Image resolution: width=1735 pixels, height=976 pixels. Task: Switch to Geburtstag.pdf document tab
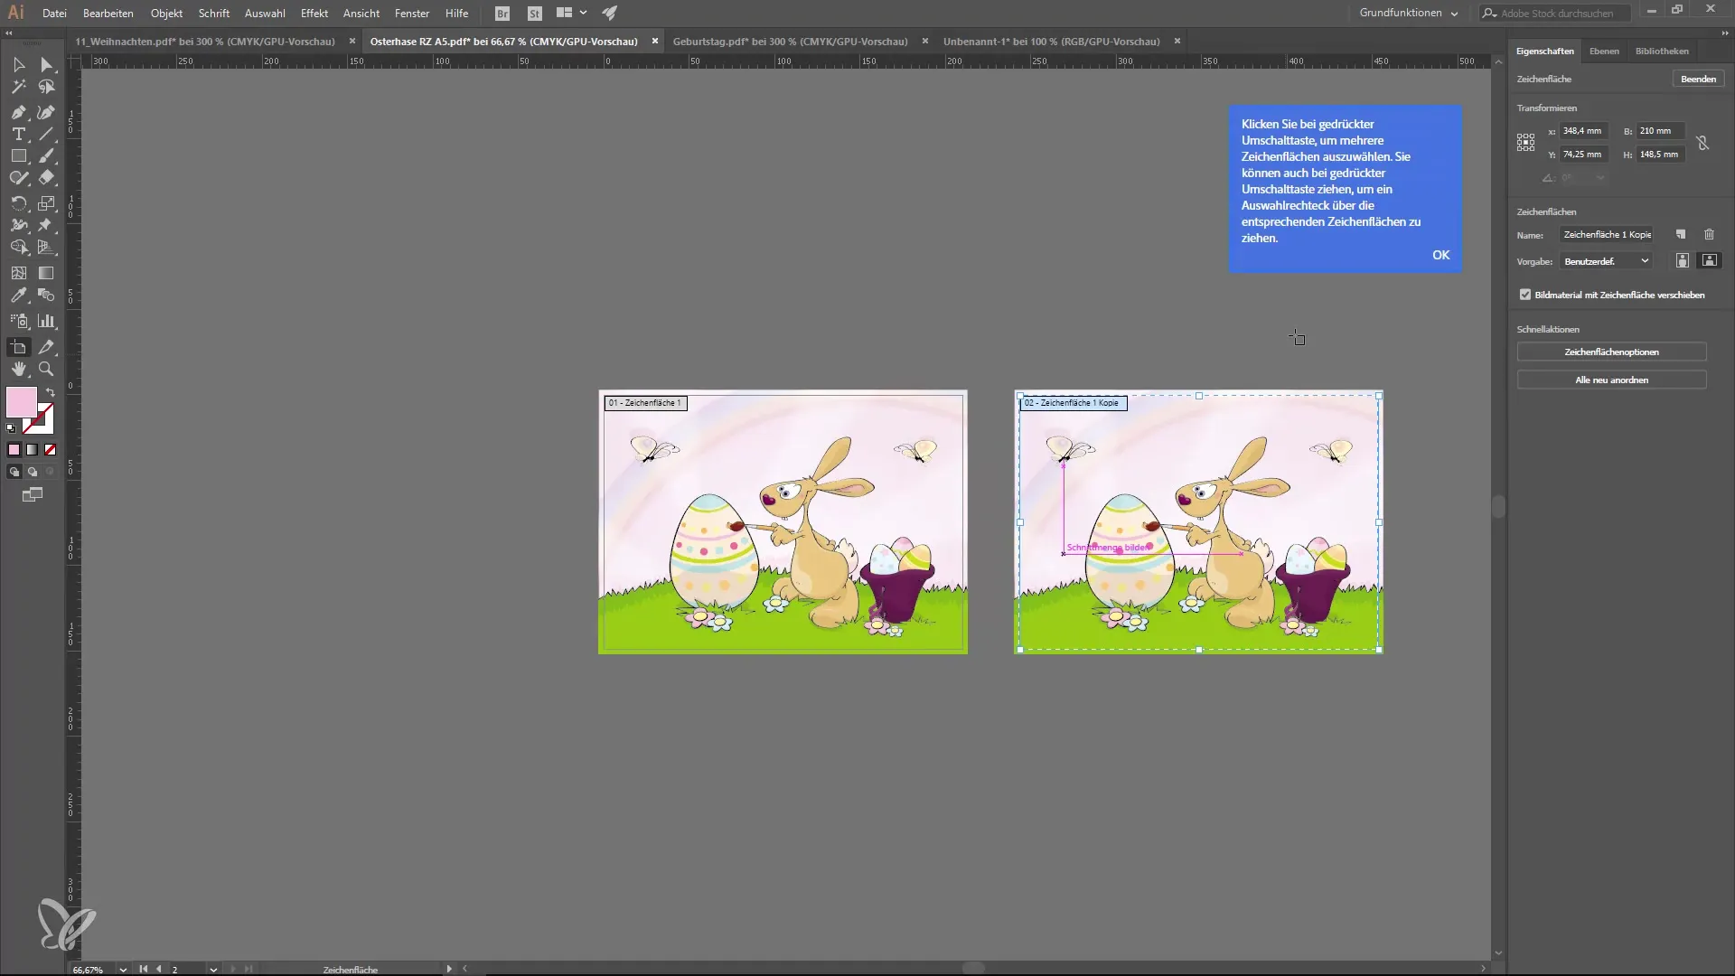(x=790, y=42)
